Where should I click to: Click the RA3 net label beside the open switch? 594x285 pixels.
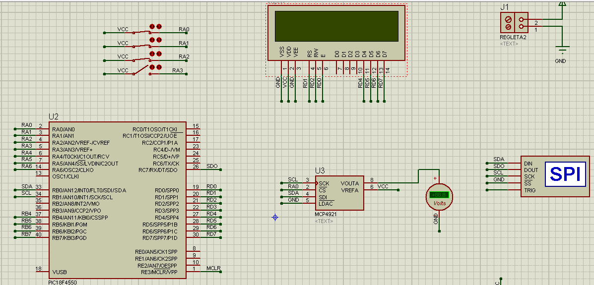[178, 70]
